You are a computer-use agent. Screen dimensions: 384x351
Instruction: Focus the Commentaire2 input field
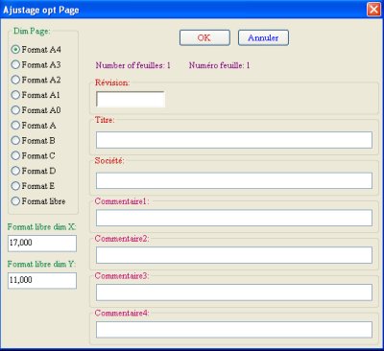pos(234,255)
